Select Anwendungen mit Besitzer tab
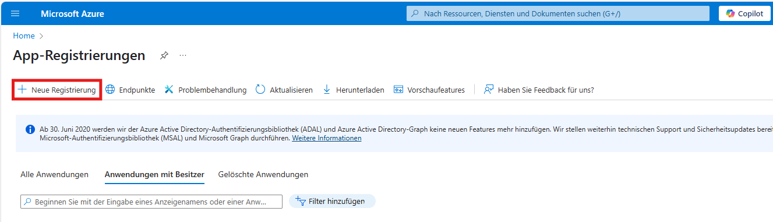 [x=154, y=174]
